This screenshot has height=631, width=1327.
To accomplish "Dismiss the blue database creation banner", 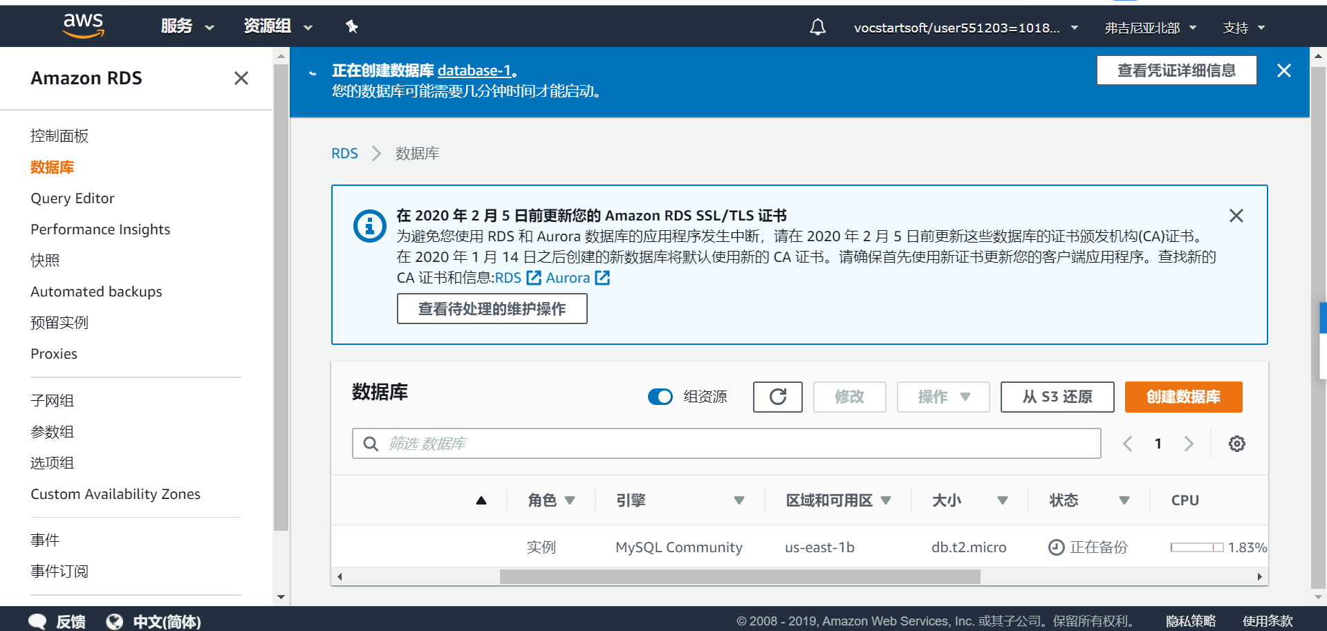I will (x=1284, y=70).
